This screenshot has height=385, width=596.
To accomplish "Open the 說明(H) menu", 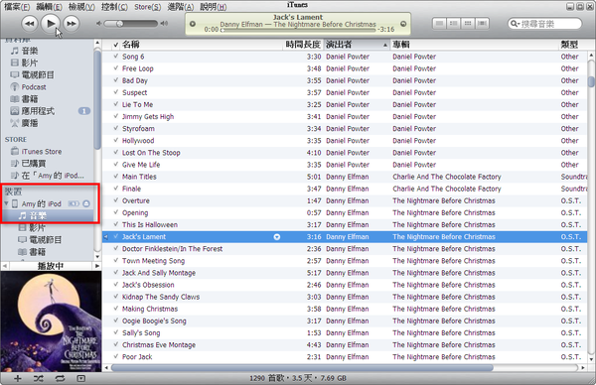I will click(214, 7).
